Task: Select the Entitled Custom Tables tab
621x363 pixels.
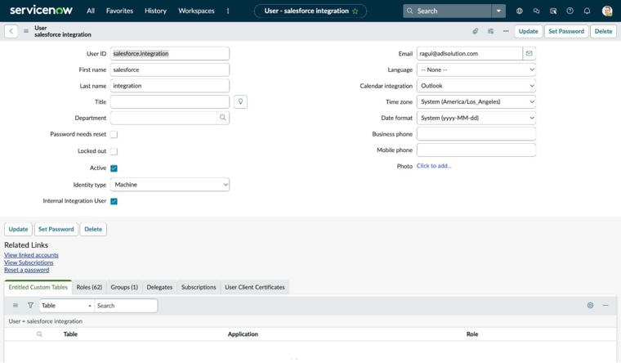Action: pyautogui.click(x=38, y=287)
